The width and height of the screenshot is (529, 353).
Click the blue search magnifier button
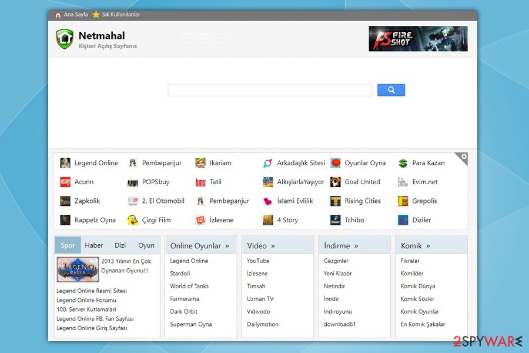391,90
